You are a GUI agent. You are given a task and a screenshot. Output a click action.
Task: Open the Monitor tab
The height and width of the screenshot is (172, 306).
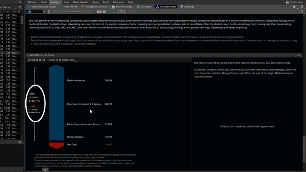pos(32,2)
